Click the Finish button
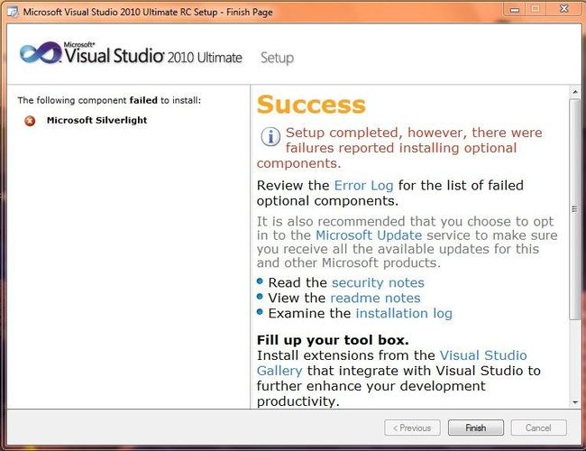Image resolution: width=586 pixels, height=451 pixels. (x=476, y=428)
